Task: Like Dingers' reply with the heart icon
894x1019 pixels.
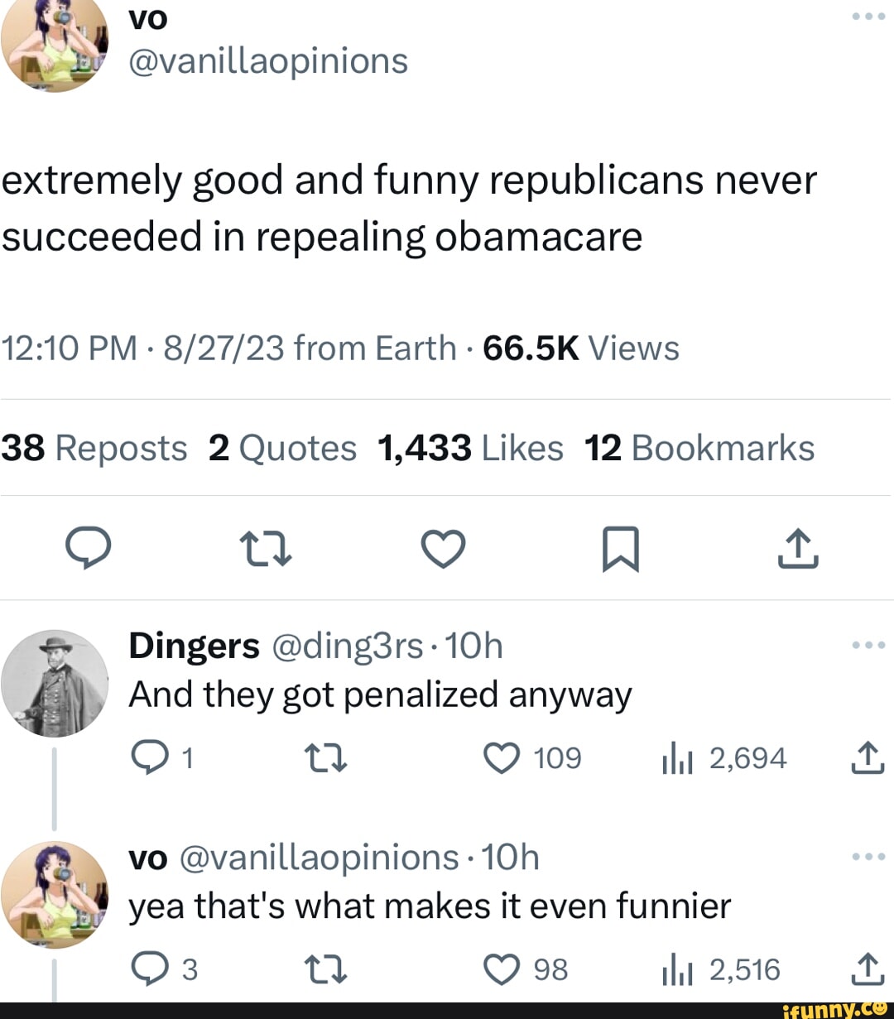Action: point(500,757)
